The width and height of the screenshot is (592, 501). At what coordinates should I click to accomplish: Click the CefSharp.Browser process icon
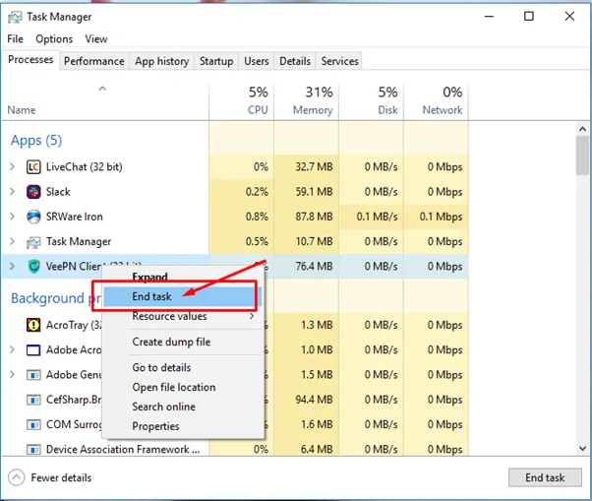point(33,400)
